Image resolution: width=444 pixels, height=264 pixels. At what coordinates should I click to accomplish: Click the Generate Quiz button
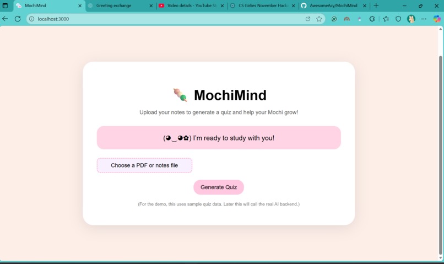point(219,187)
